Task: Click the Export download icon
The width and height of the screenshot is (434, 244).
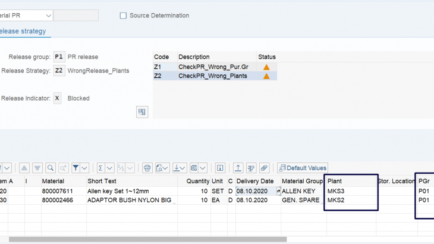Action: coord(176,168)
